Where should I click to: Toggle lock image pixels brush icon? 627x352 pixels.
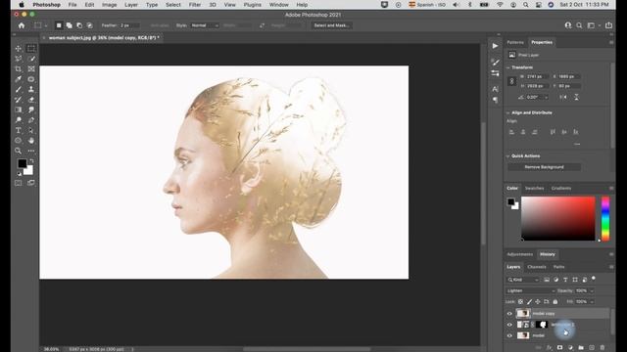tap(529, 302)
